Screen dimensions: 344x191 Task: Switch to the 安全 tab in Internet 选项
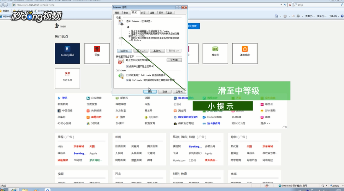(126, 13)
